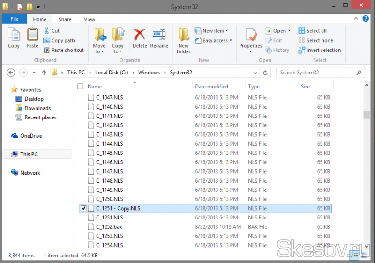
Task: Expand the Move to dropdown
Action: (x=99, y=49)
